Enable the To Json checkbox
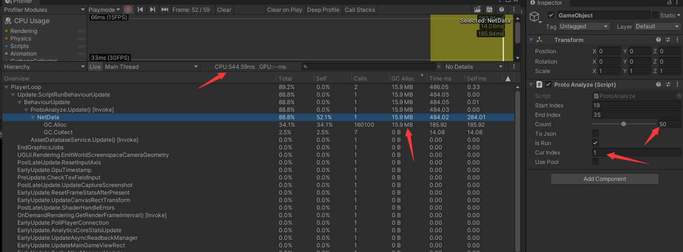The width and height of the screenshot is (683, 252). pos(595,134)
